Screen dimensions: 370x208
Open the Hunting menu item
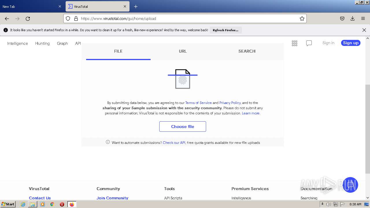coord(42,43)
